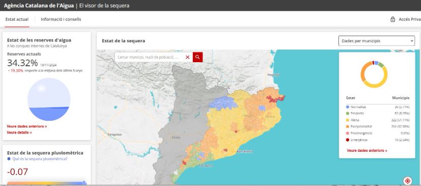Open Veure dades anteriors in legend panel
This screenshot has width=421, height=186.
367,150
